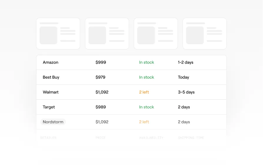Click Walmart's 2 left availability
The image size is (263, 165).
click(x=144, y=92)
